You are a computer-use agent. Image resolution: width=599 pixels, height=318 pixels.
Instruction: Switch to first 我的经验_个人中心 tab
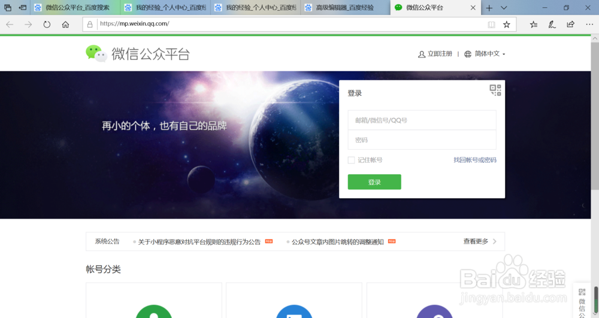pyautogui.click(x=165, y=8)
